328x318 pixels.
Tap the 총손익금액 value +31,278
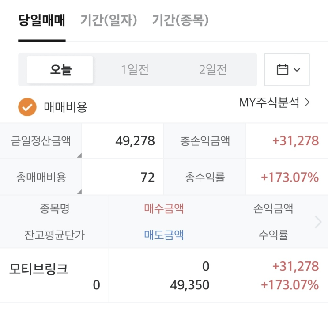(x=295, y=141)
